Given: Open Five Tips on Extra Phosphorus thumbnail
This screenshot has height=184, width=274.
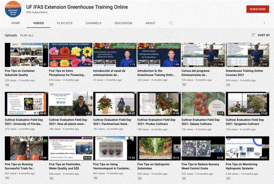Looking at the screenshot, I should coord(70,55).
